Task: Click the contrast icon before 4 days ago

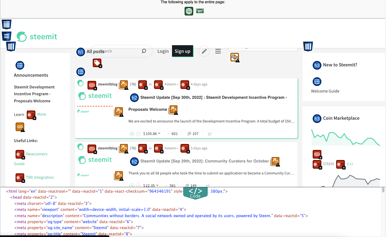Action: pyautogui.click(x=185, y=85)
